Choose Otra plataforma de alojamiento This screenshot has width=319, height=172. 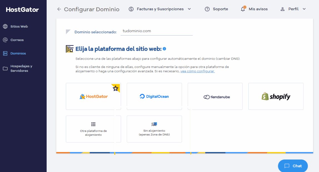pyautogui.click(x=93, y=129)
